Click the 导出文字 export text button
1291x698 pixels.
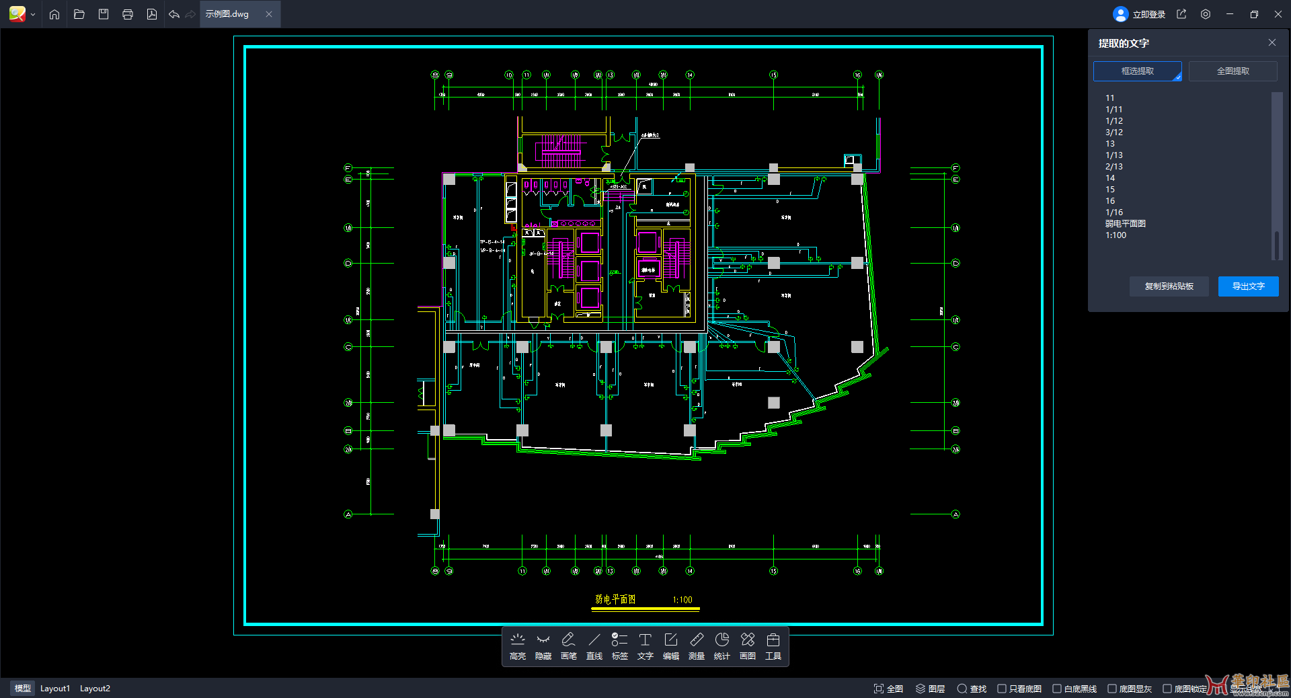pos(1248,286)
